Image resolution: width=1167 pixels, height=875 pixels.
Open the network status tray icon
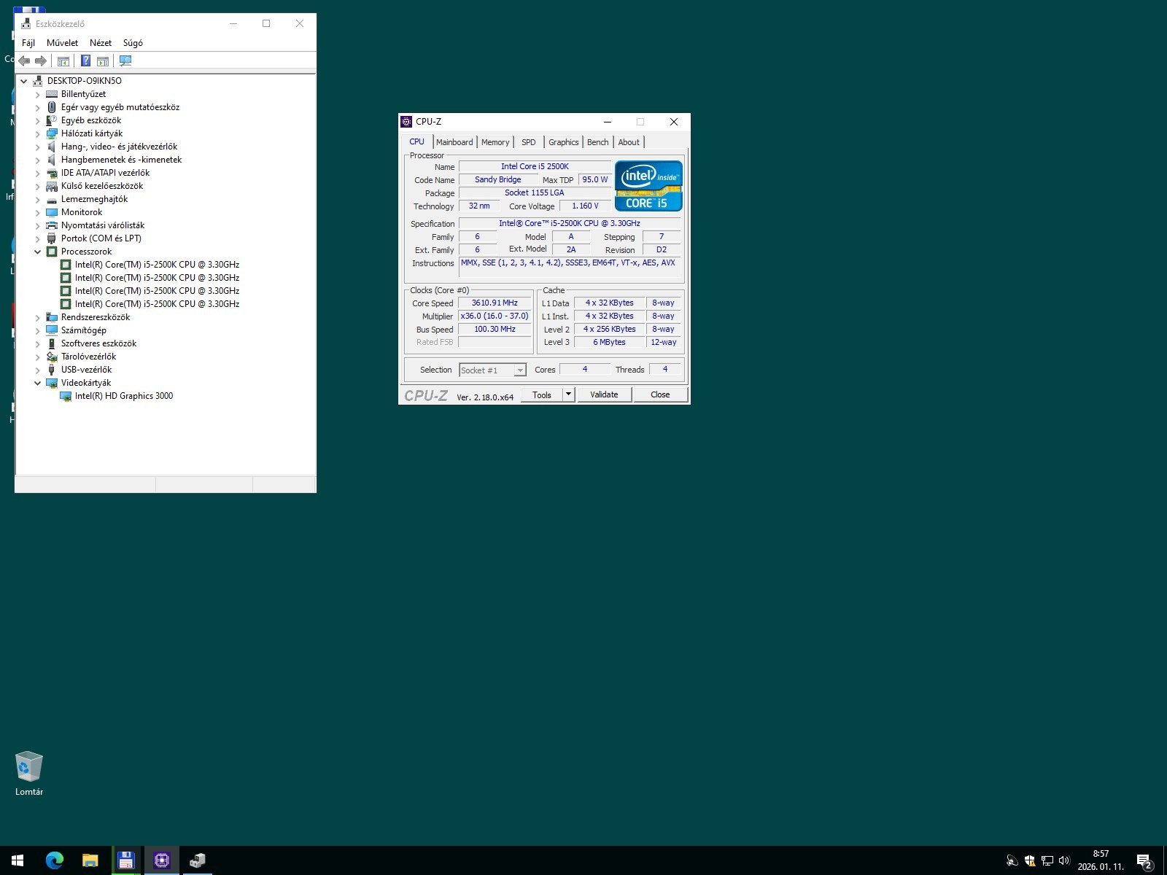[1047, 860]
